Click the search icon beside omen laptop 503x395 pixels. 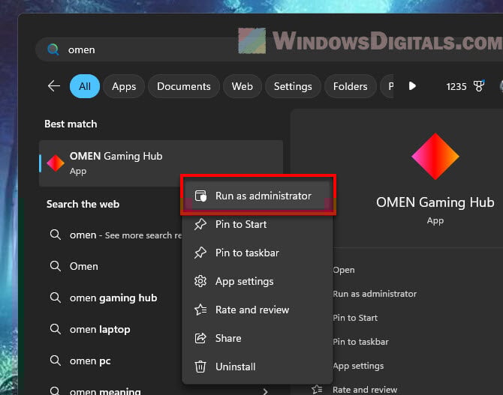click(55, 329)
